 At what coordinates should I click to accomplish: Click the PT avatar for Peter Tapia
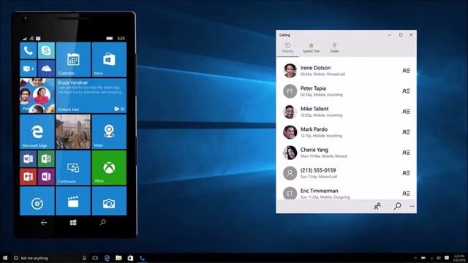(x=290, y=91)
